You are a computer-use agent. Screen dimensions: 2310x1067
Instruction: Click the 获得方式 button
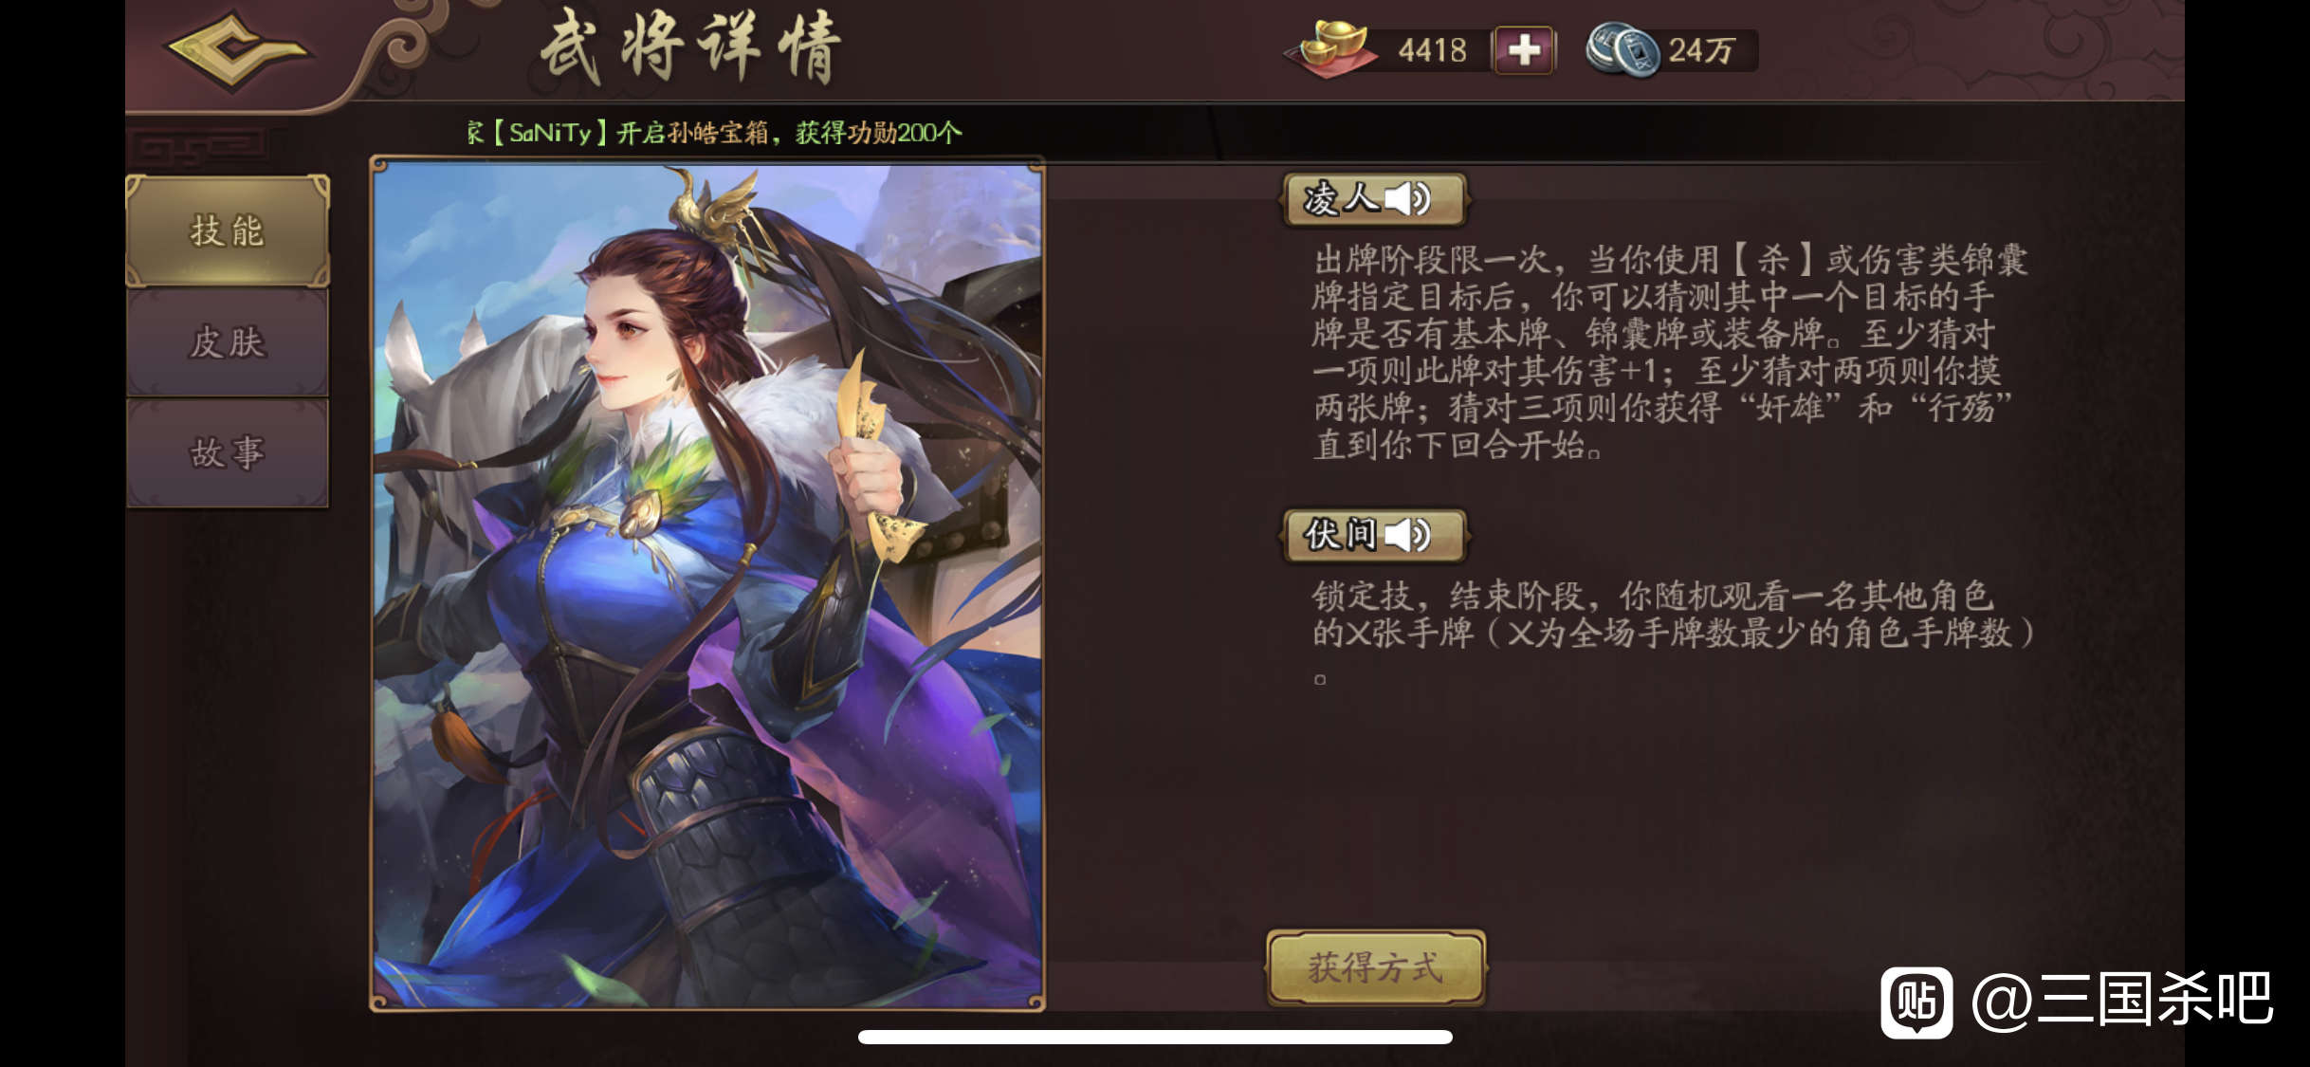pos(1376,966)
